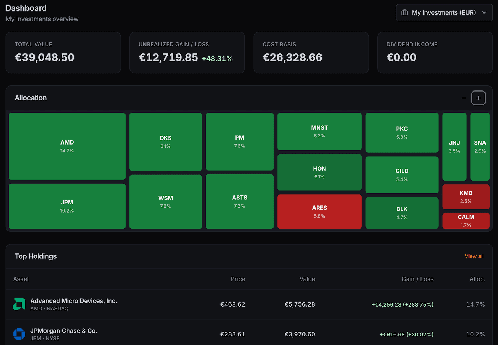The height and width of the screenshot is (345, 498).
Task: Click the AMD company logo icon
Action: pos(19,304)
